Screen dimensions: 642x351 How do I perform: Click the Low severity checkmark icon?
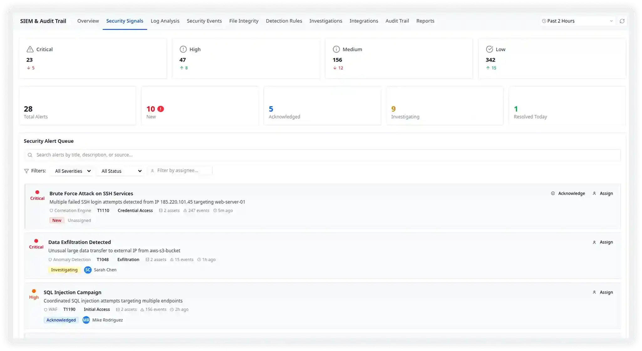point(489,49)
